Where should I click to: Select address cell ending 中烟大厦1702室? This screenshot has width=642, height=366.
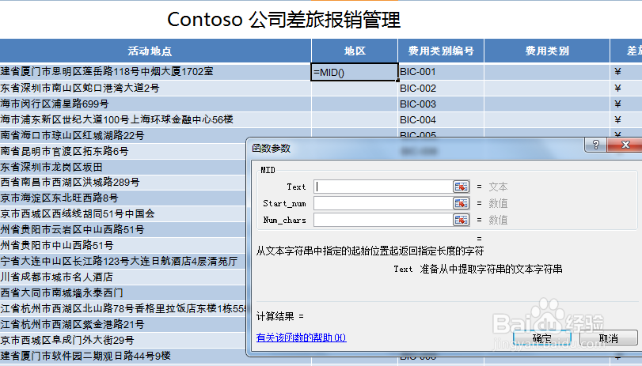(156, 72)
